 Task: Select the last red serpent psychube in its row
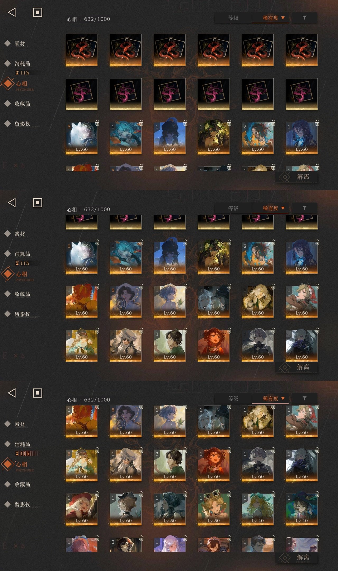coord(302,50)
